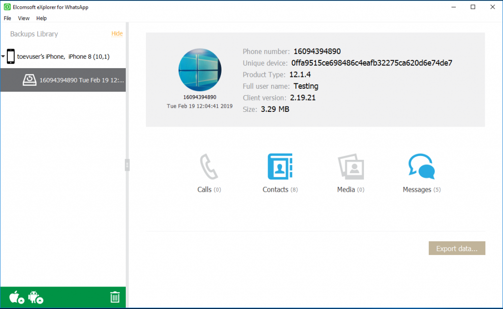Collapse the sidebar via splitter handle
Viewport: 503px width, 309px height.
128,164
